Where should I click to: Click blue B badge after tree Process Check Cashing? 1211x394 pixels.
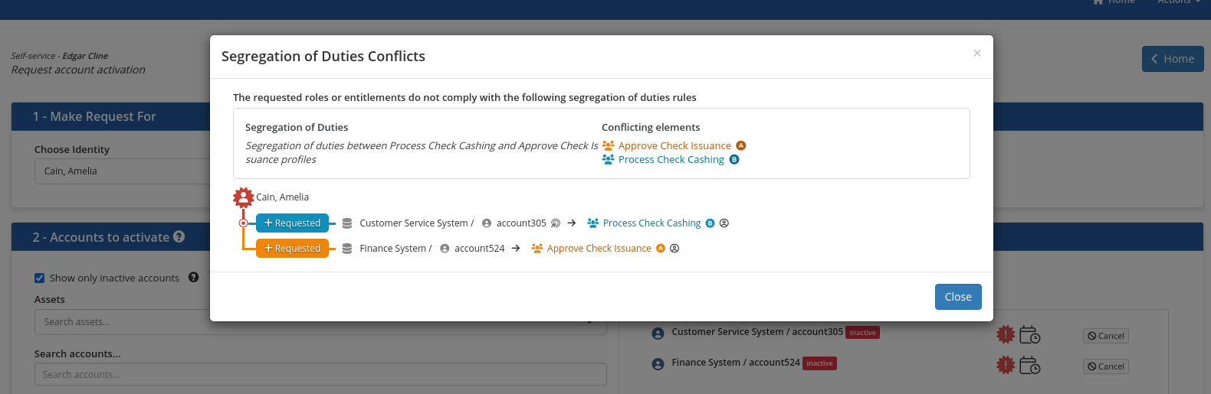[710, 223]
